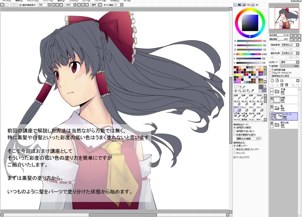Click the 透明とみなす範囲 ±37 field
This screenshot has height=217, width=302.
coord(249,138)
